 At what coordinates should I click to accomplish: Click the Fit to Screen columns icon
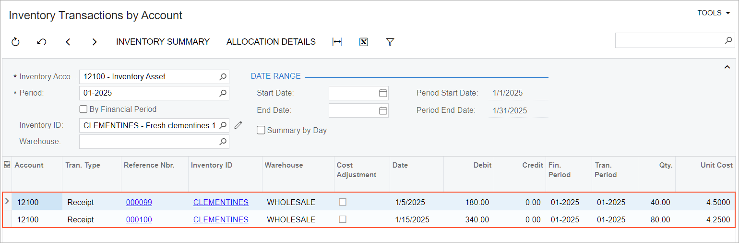coord(337,42)
